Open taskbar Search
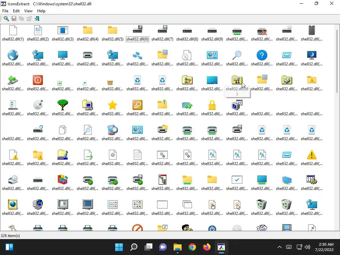 (x=133, y=247)
